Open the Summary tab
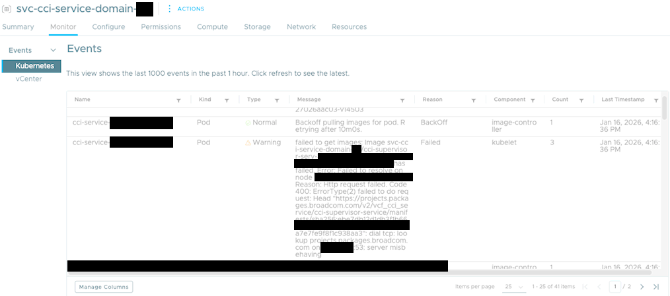670x296 pixels. [x=18, y=27]
